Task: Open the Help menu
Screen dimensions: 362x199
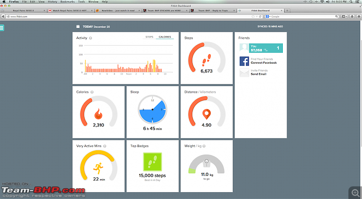Action: [x=105, y=2]
